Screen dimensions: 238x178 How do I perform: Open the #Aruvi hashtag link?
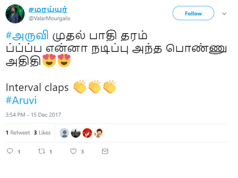pos(21,100)
